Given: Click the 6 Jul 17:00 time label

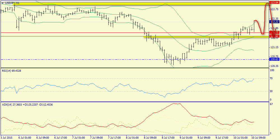Looking at the screenshot, I should tap(60, 138).
